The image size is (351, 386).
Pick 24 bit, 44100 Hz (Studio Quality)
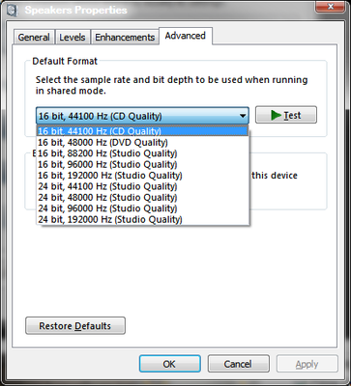click(x=142, y=186)
